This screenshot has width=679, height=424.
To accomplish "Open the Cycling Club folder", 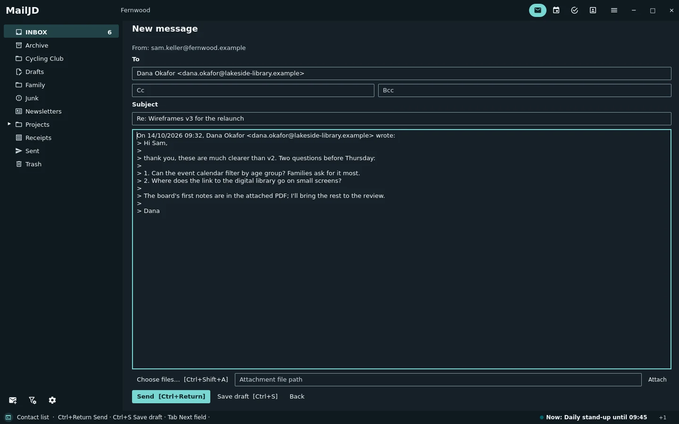I will click(61, 58).
